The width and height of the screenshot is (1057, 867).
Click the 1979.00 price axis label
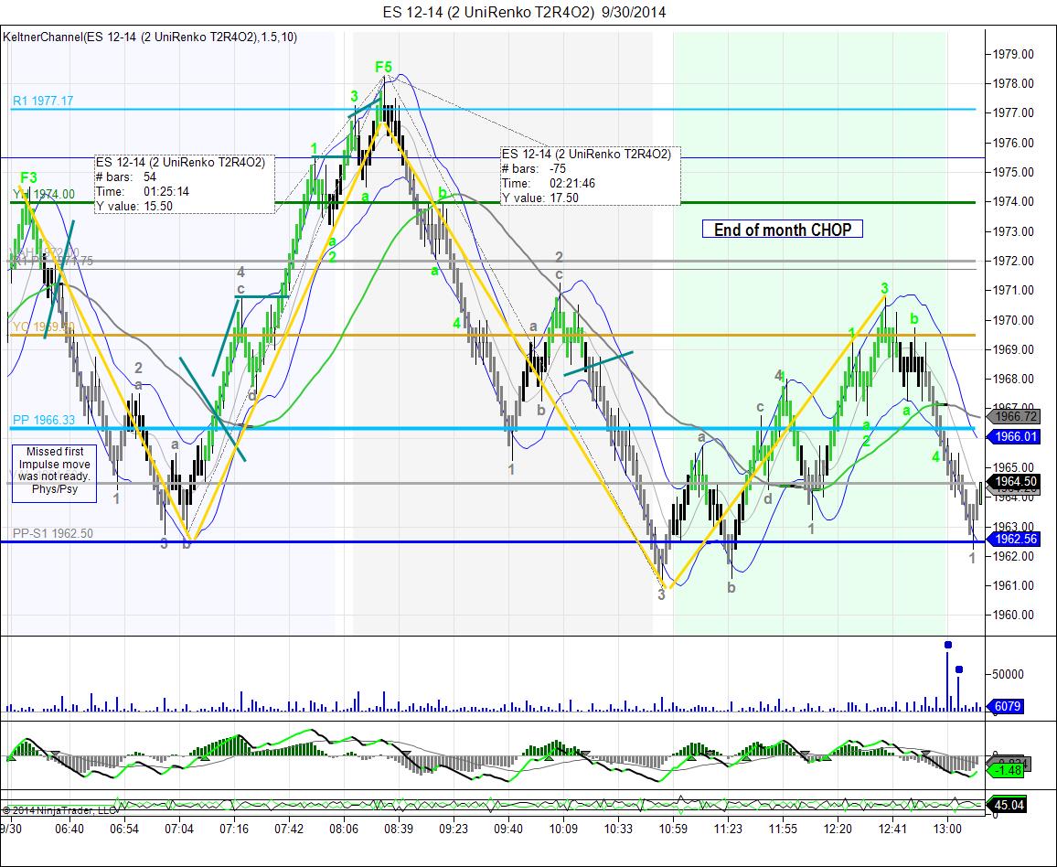pos(1013,54)
